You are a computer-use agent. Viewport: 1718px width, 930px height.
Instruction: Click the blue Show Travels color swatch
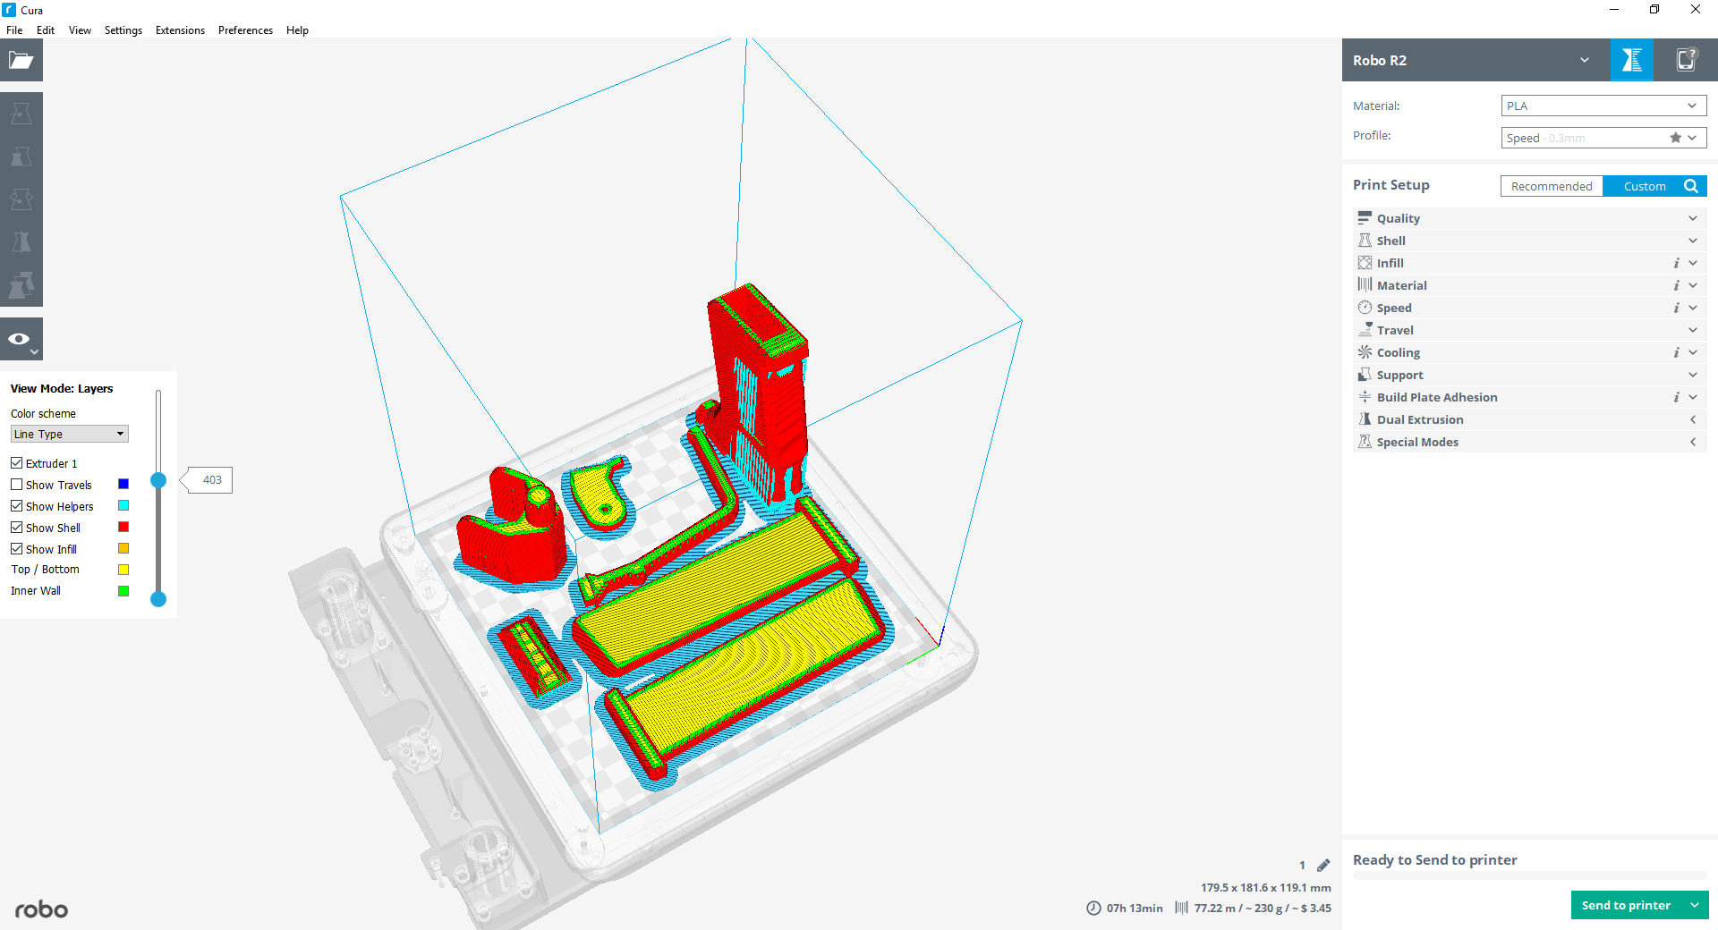(x=123, y=484)
